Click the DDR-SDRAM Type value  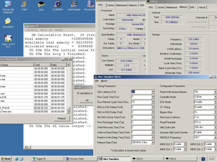172,17
